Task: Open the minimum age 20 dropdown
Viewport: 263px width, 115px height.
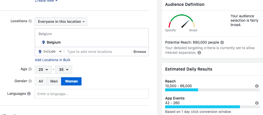Action: [x=43, y=70]
